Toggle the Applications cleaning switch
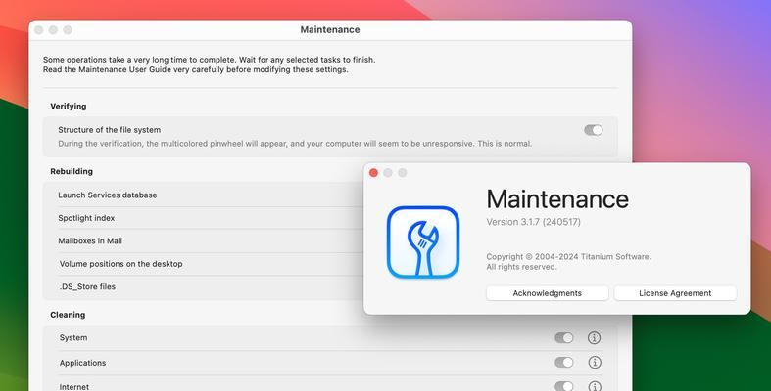 [x=564, y=362]
